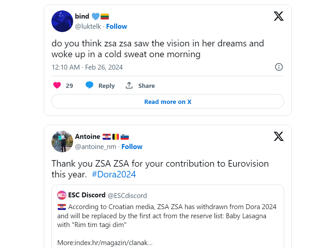Like bind's tweet with heart icon

tap(57, 86)
